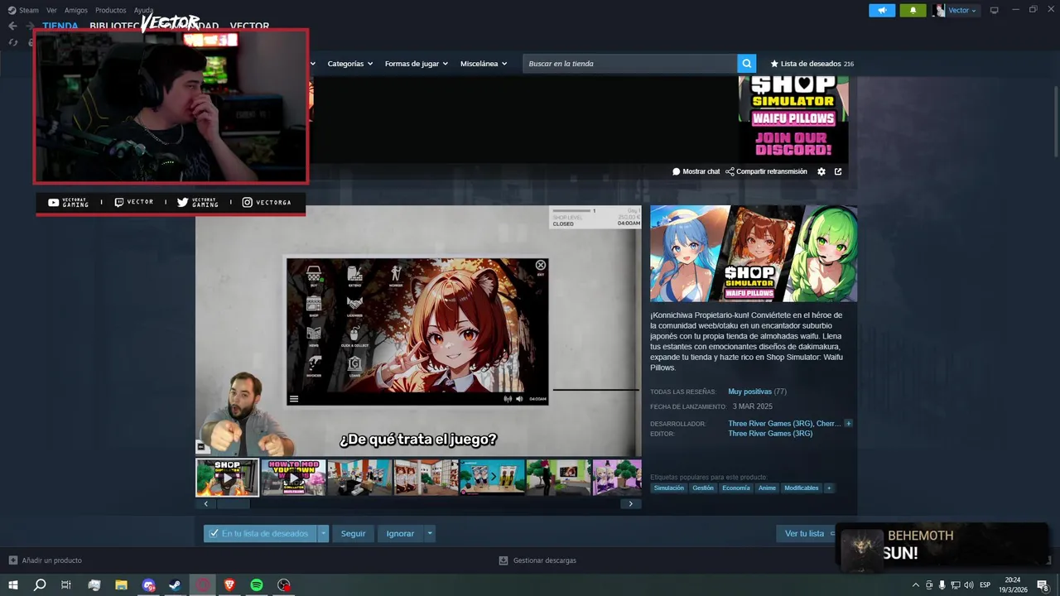Select the third screenshot thumbnail
The width and height of the screenshot is (1060, 596).
click(359, 478)
